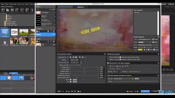Viewport: 175px width, 98px height.
Task: Open Layers tools wrench icon
Action: pos(54,42)
